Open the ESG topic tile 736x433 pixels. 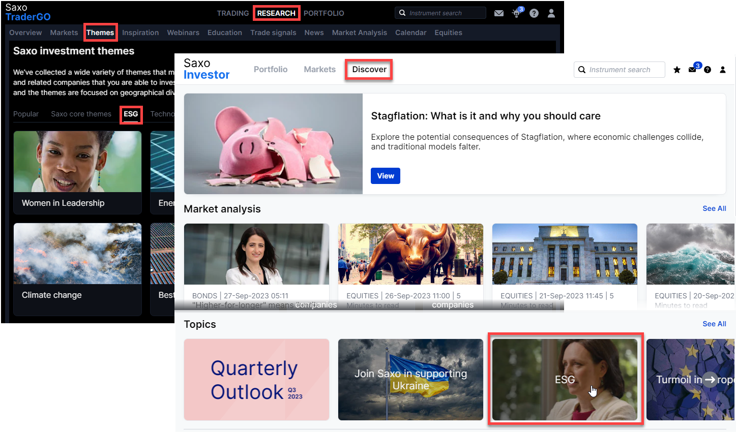565,379
